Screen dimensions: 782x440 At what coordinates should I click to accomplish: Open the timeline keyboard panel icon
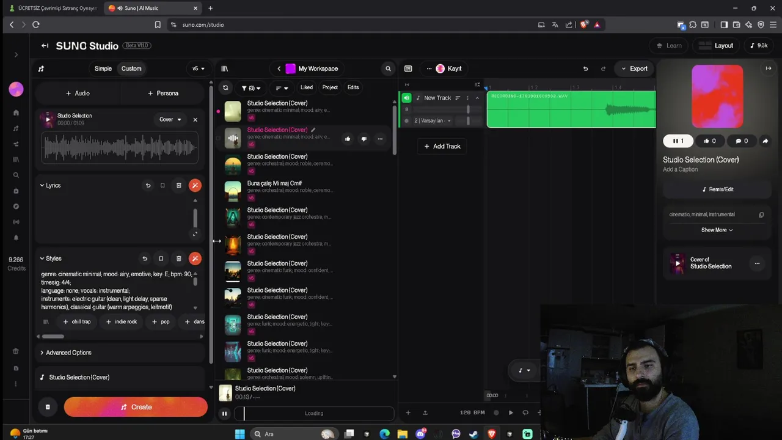(408, 68)
